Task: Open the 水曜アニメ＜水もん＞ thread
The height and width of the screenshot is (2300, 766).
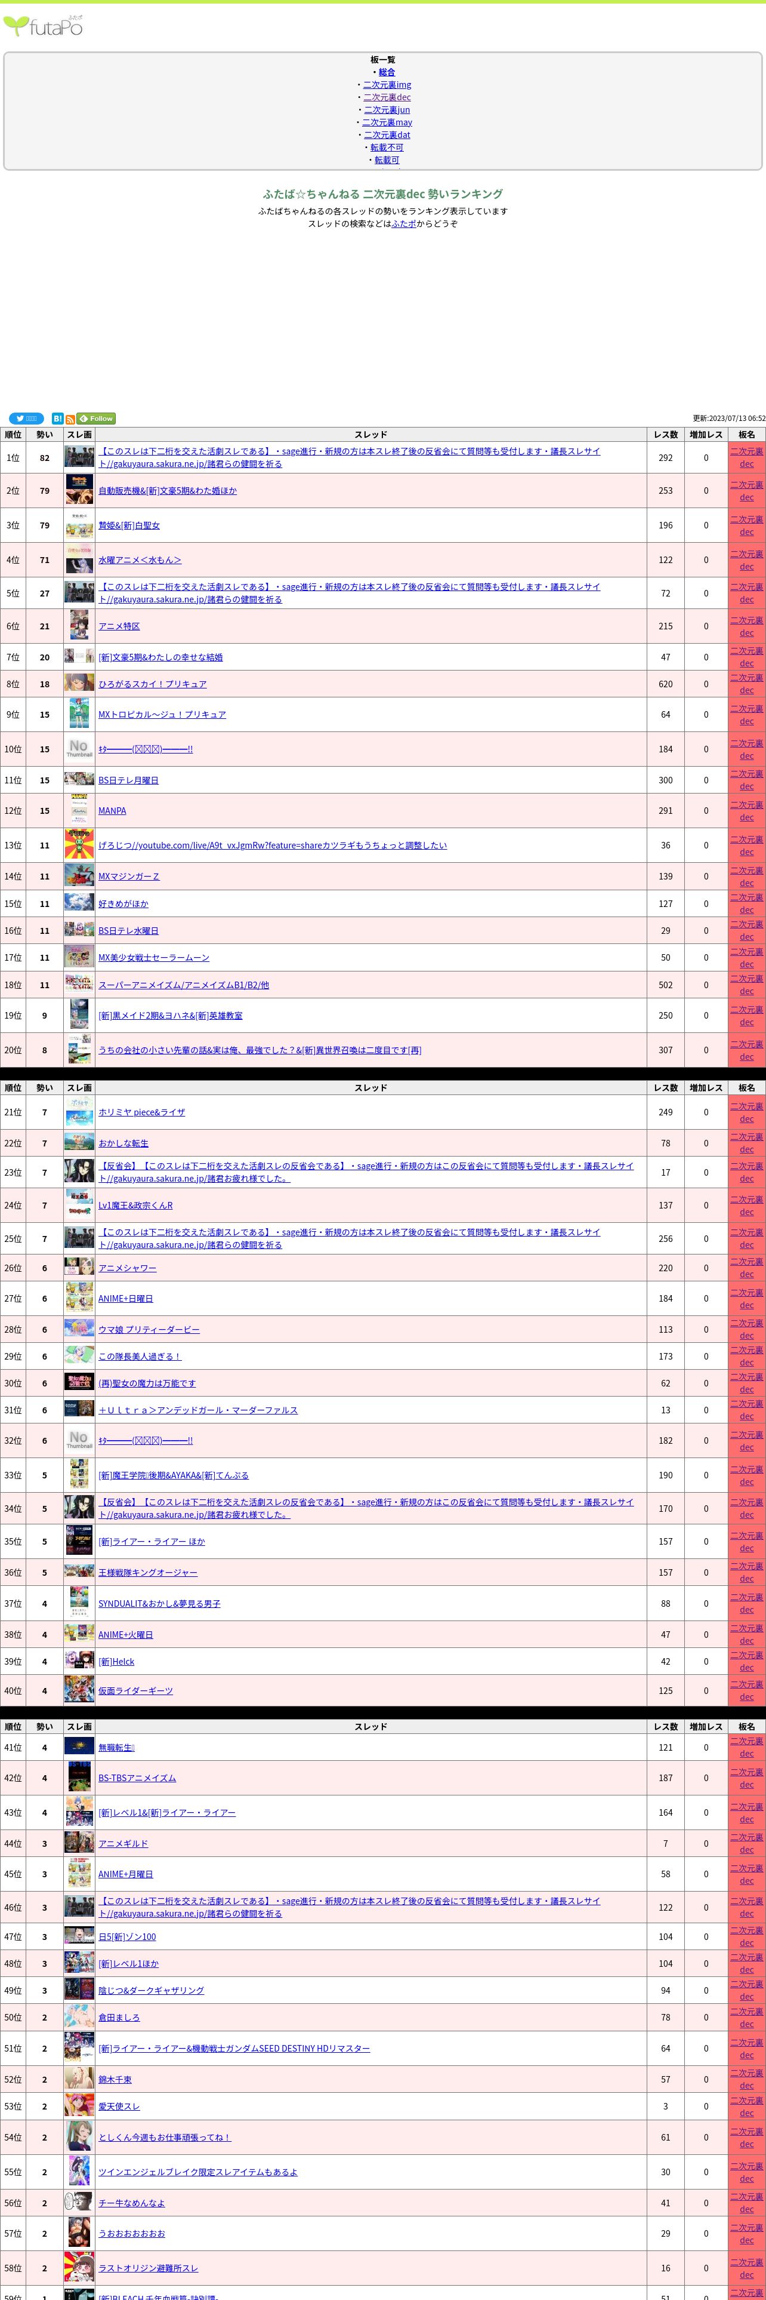Action: tap(140, 560)
